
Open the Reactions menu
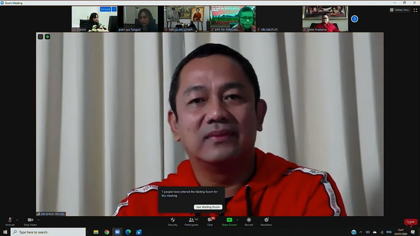tap(266, 222)
